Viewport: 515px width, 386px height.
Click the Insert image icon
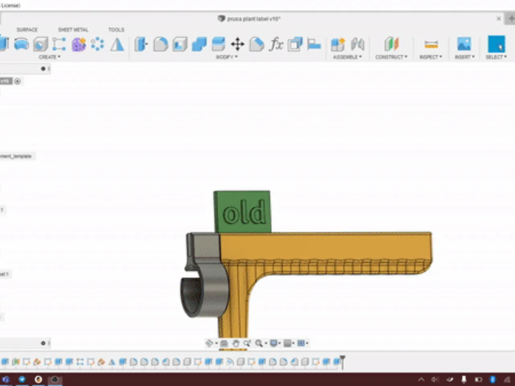(x=464, y=44)
